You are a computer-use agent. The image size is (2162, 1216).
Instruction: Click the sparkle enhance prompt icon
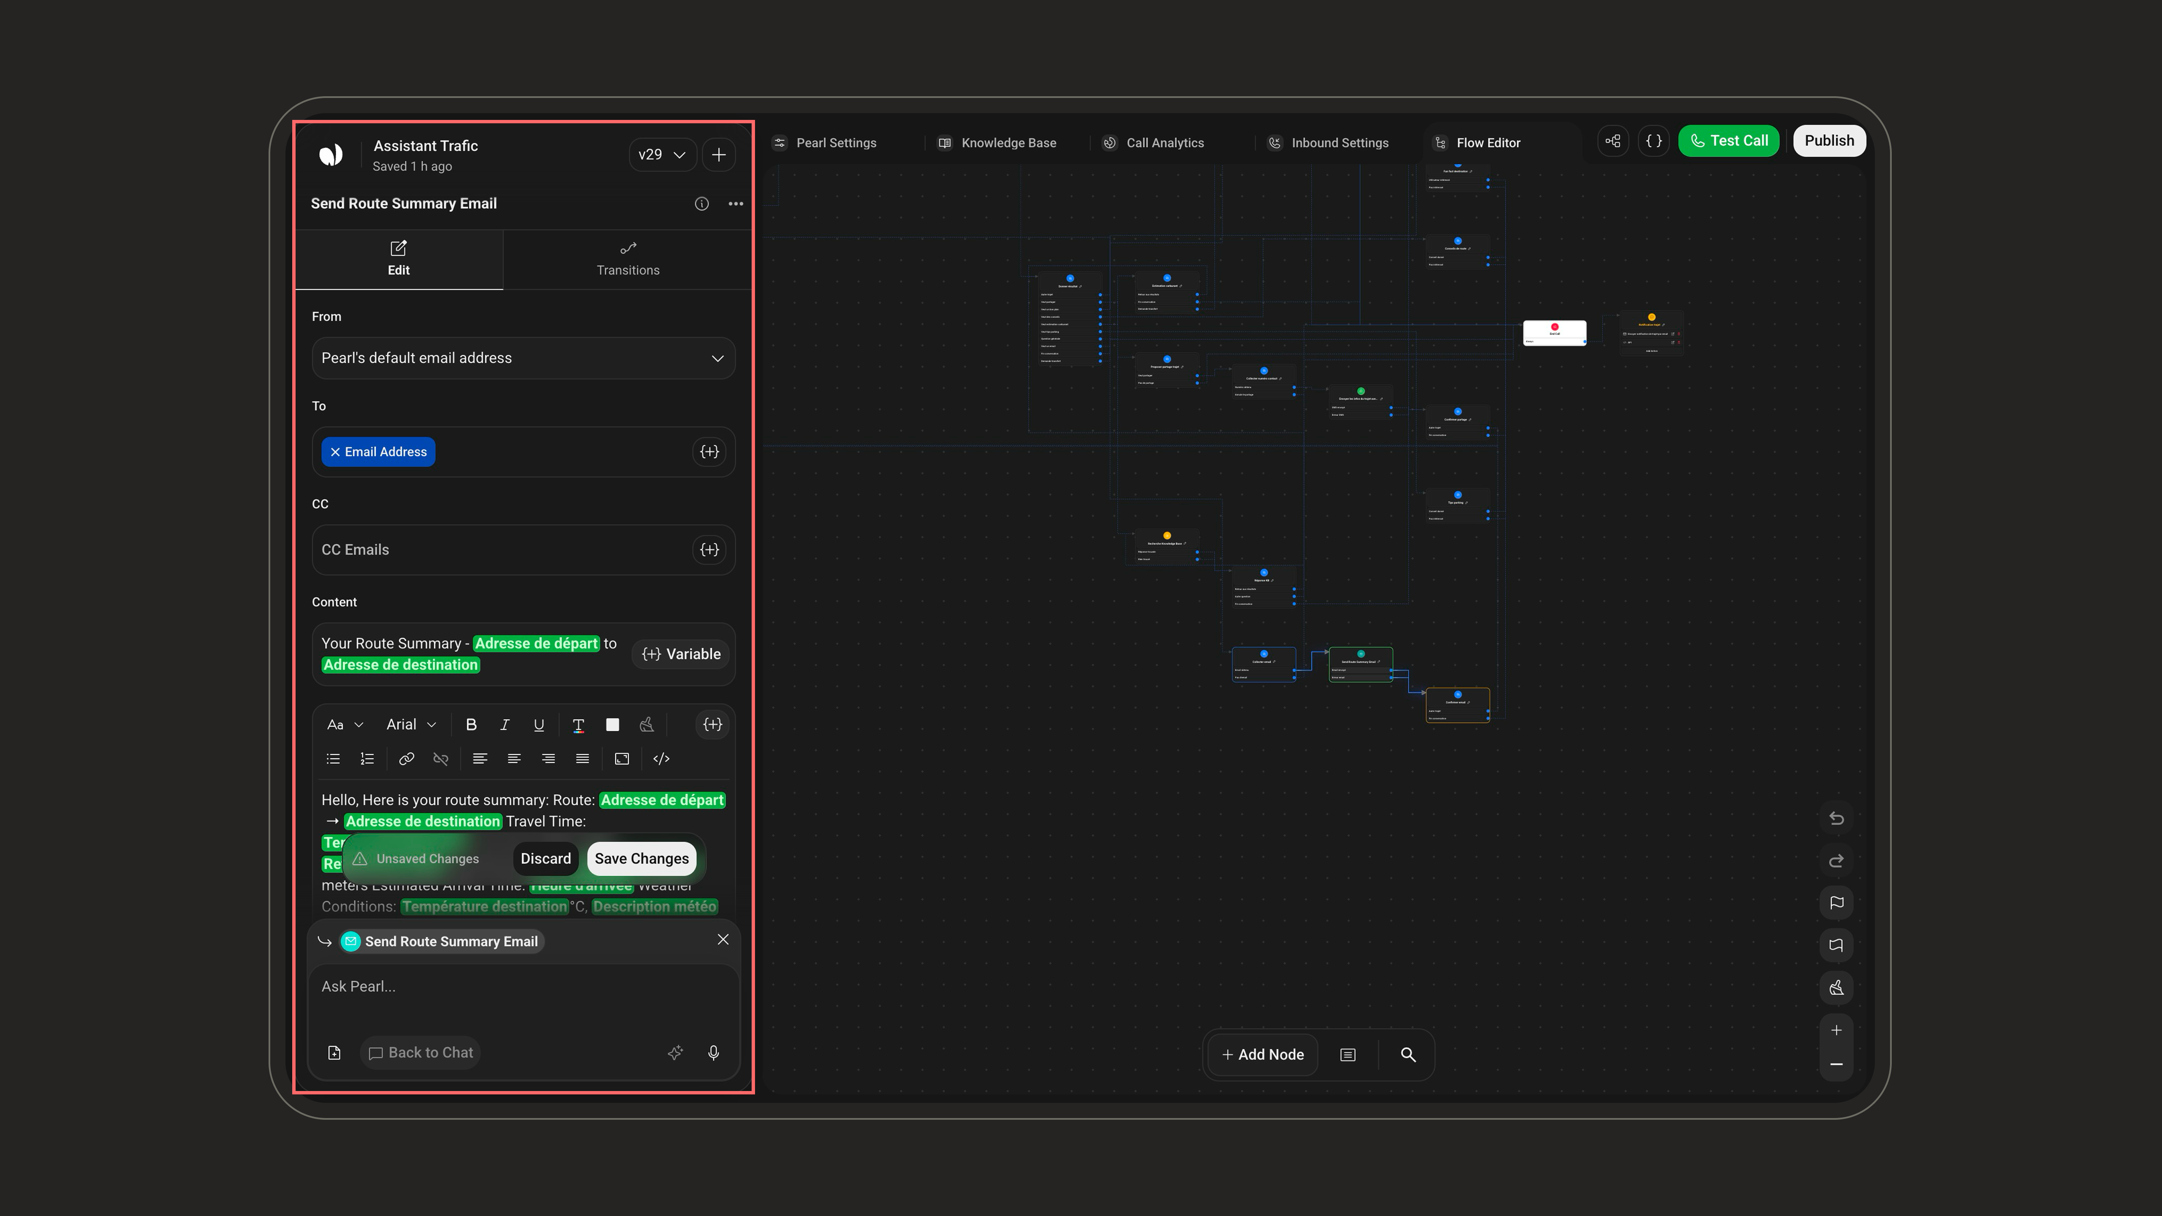(675, 1053)
